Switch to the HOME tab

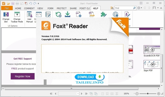click(18, 8)
